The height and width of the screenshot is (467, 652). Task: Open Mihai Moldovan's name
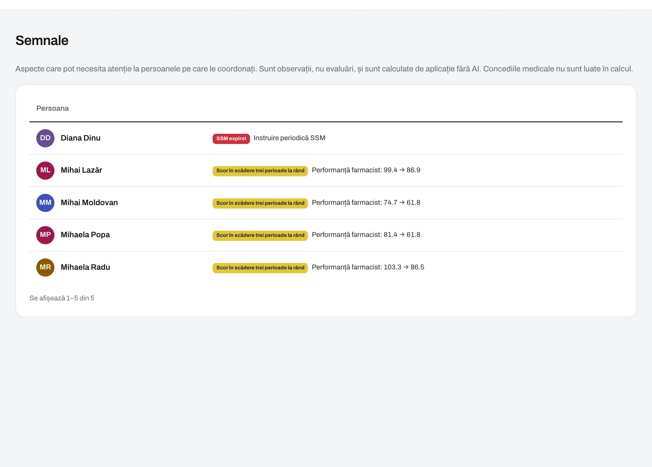coord(89,203)
